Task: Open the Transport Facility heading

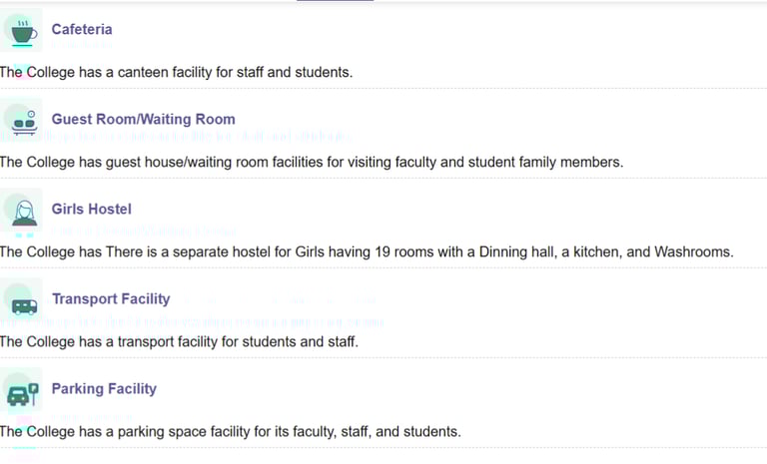Action: (x=111, y=299)
